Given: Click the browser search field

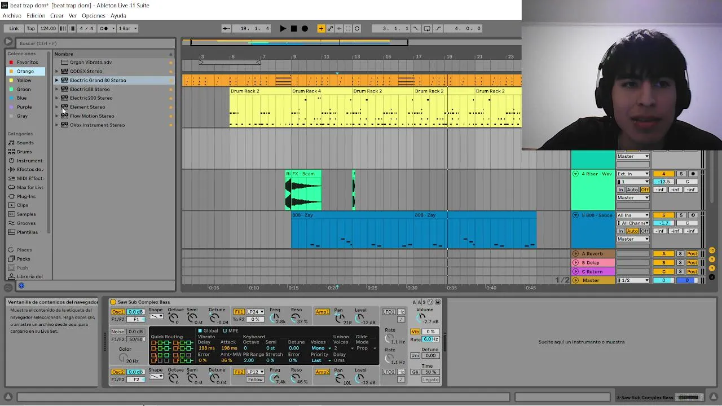Looking at the screenshot, I should [95, 43].
